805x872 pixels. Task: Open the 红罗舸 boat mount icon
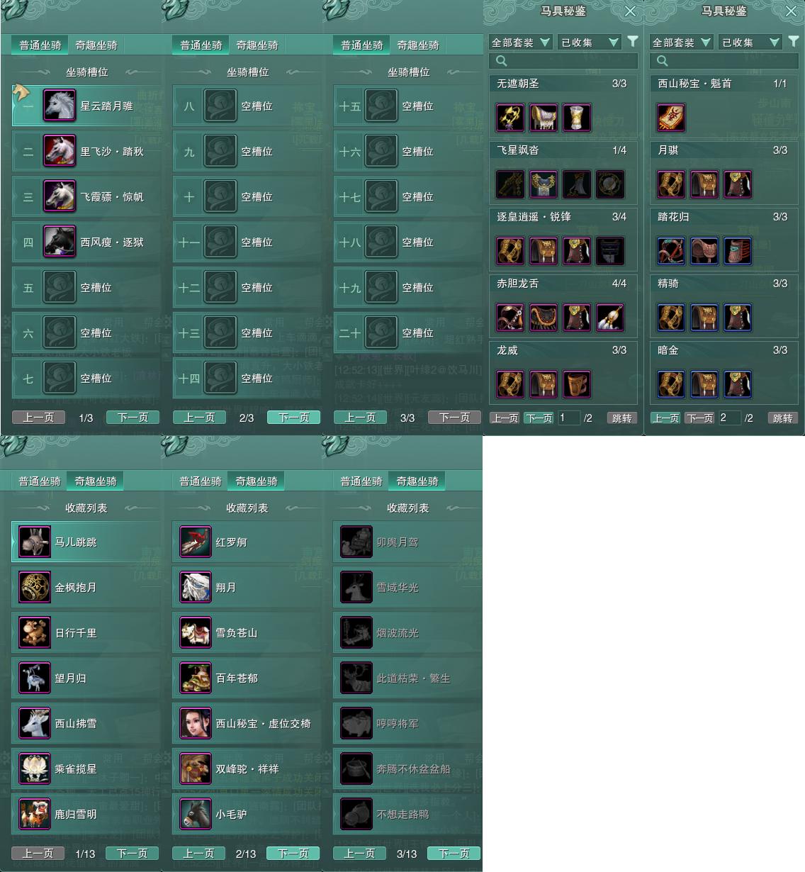pyautogui.click(x=196, y=542)
